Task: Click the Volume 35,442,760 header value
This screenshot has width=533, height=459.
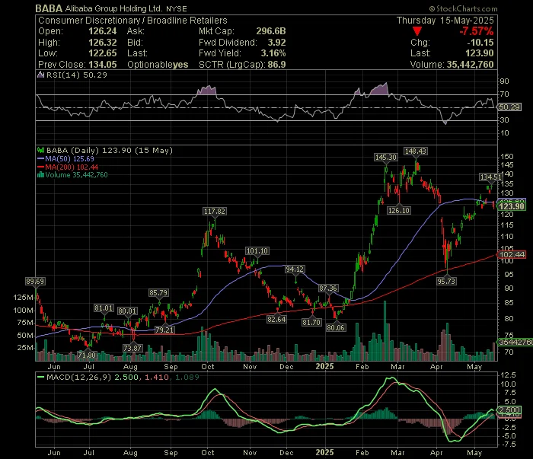Action: click(x=470, y=65)
